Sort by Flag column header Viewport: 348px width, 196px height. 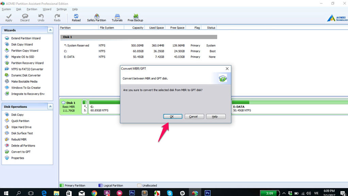pyautogui.click(x=193, y=28)
